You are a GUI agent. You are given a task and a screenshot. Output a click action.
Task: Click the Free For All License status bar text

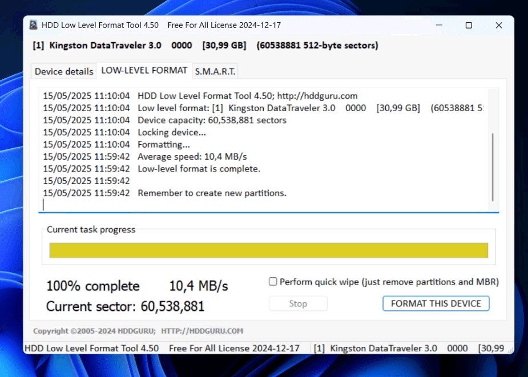click(x=234, y=348)
